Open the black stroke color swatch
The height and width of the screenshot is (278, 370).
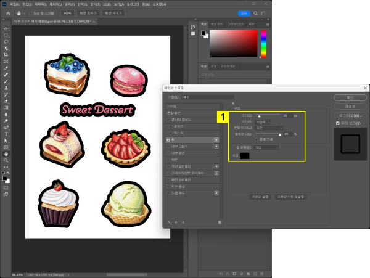pyautogui.click(x=245, y=156)
